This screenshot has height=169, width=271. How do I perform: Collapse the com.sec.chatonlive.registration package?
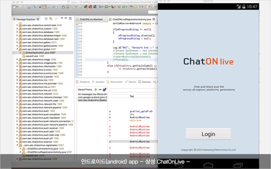(17, 145)
